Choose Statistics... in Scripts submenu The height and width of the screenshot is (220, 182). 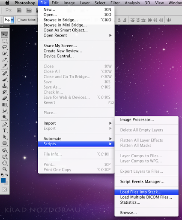(146, 202)
